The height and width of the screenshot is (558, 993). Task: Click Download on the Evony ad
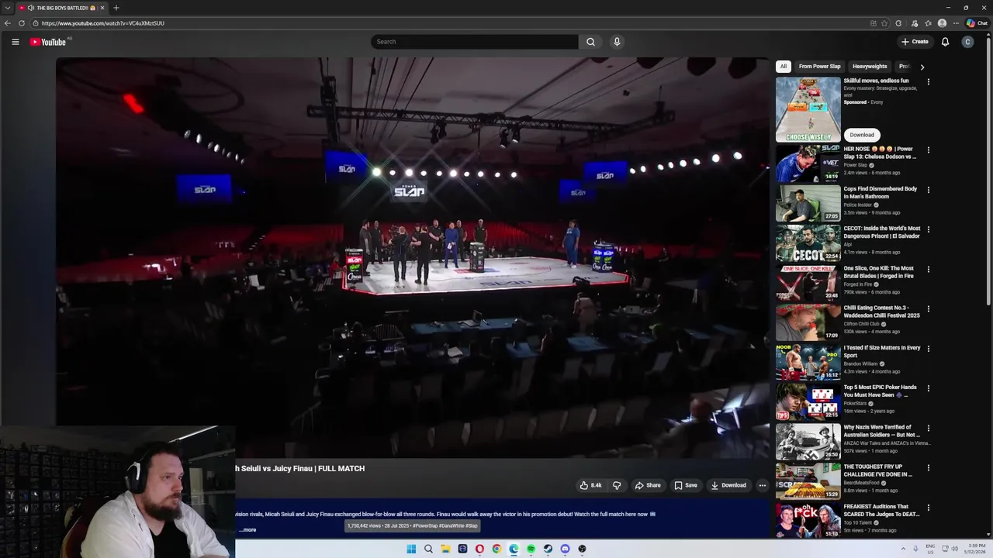(862, 135)
